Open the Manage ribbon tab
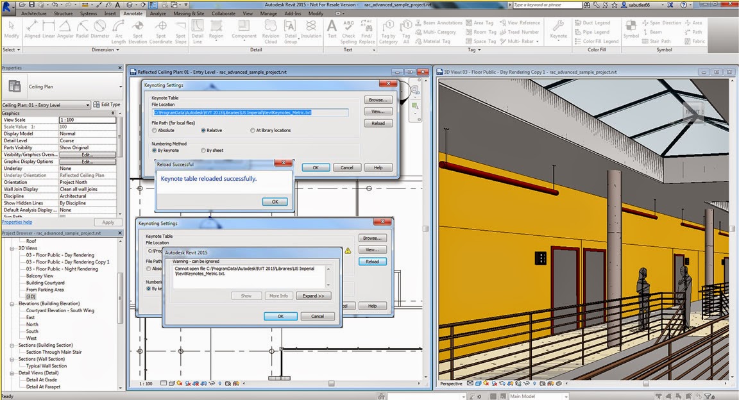This screenshot has height=400, width=739. click(269, 12)
